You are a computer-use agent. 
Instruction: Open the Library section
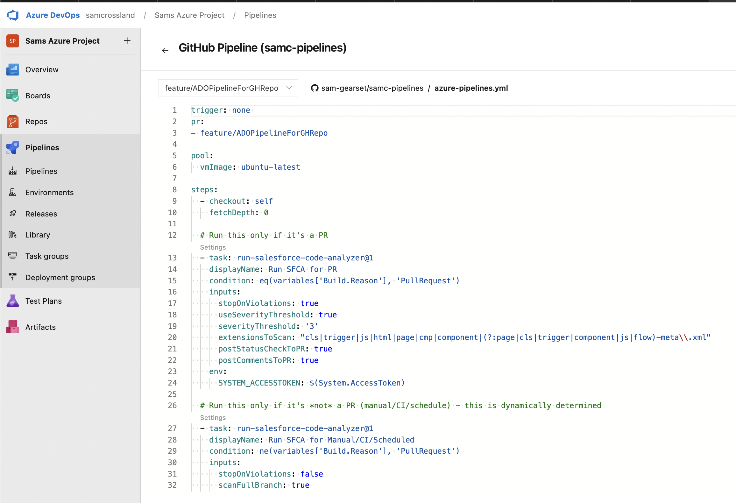[38, 235]
